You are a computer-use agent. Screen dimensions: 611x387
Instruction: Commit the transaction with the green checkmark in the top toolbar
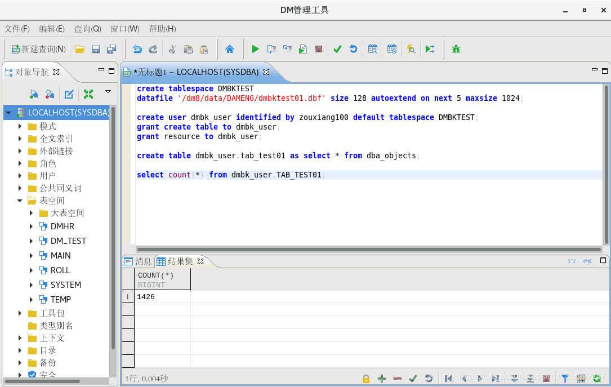pos(337,49)
